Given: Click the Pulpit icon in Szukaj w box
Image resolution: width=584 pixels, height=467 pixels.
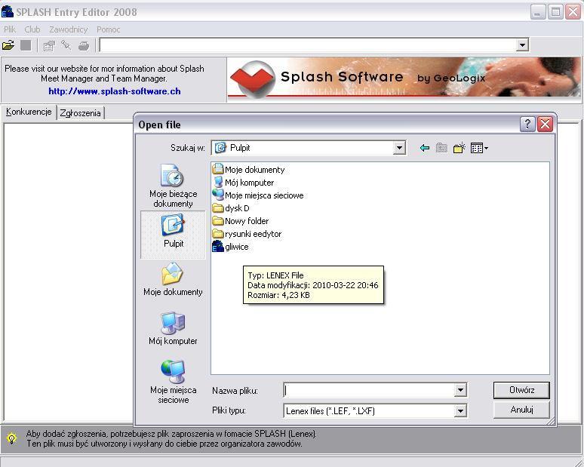Looking at the screenshot, I should click(220, 148).
